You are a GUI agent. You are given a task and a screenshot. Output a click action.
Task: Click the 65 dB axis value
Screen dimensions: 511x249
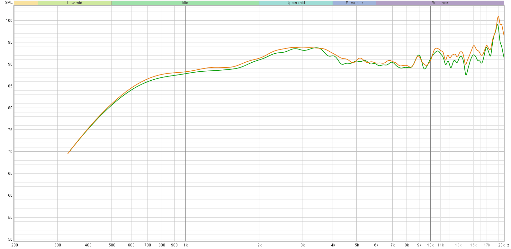(10, 173)
